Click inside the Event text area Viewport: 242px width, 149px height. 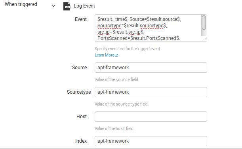(148, 28)
